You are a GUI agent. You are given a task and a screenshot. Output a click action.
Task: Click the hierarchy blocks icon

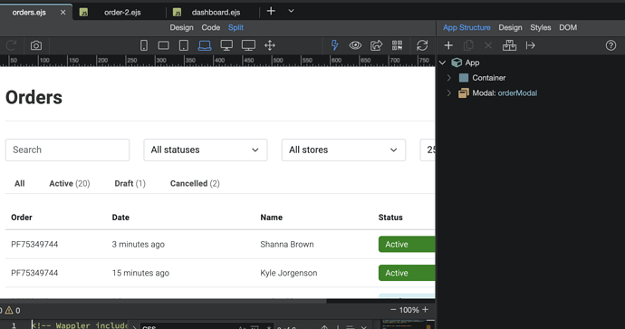(509, 45)
